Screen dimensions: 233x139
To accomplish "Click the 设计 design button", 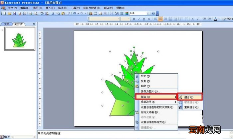I will tap(227, 19).
